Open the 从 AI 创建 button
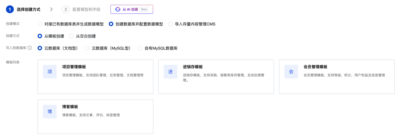Screen dimensions: 406x140 (132, 9)
